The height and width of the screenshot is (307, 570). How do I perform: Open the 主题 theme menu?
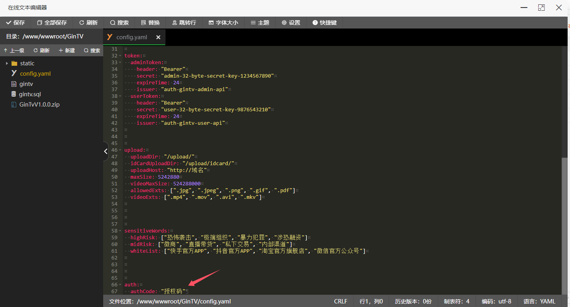260,23
